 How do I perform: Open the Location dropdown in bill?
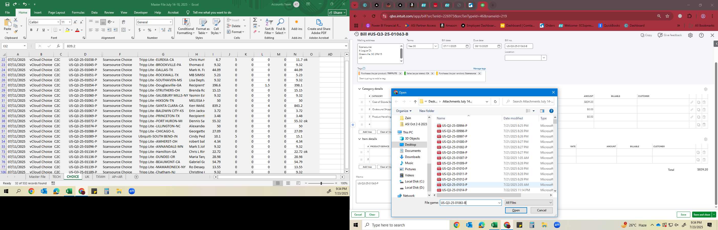coord(544,58)
